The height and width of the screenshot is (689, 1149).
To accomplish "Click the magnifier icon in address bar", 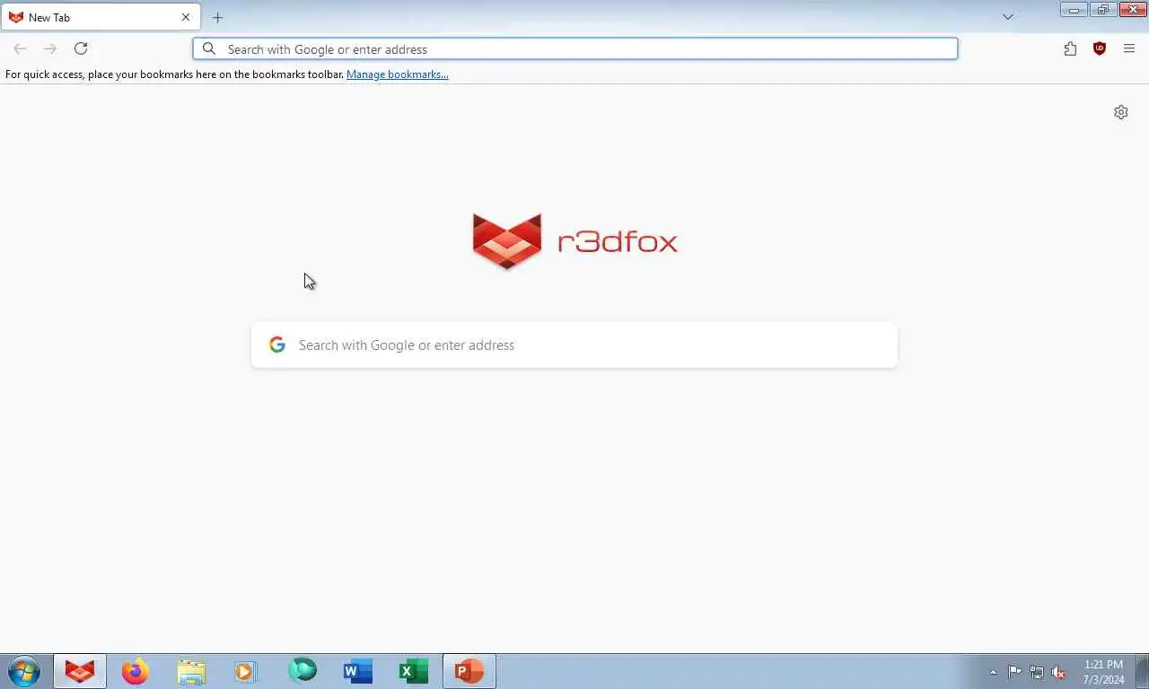I will click(209, 48).
